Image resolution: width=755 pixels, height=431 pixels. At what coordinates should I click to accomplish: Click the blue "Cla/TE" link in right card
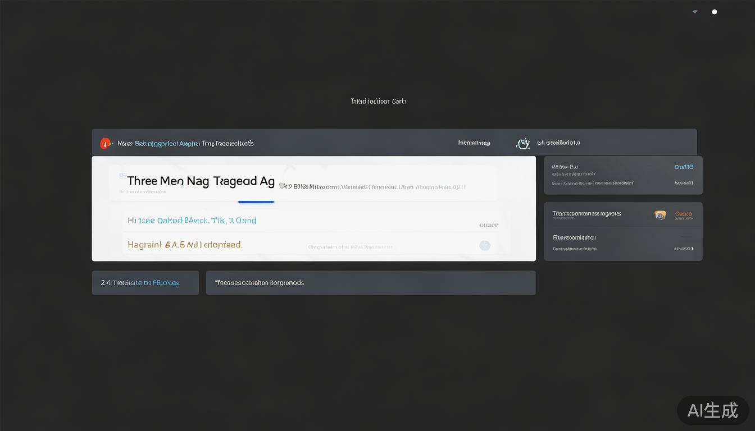coord(684,167)
